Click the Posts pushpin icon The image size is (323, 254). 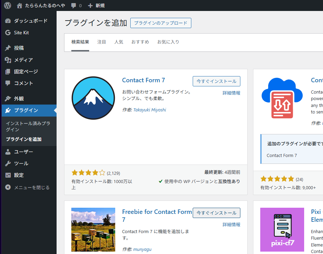[8, 48]
